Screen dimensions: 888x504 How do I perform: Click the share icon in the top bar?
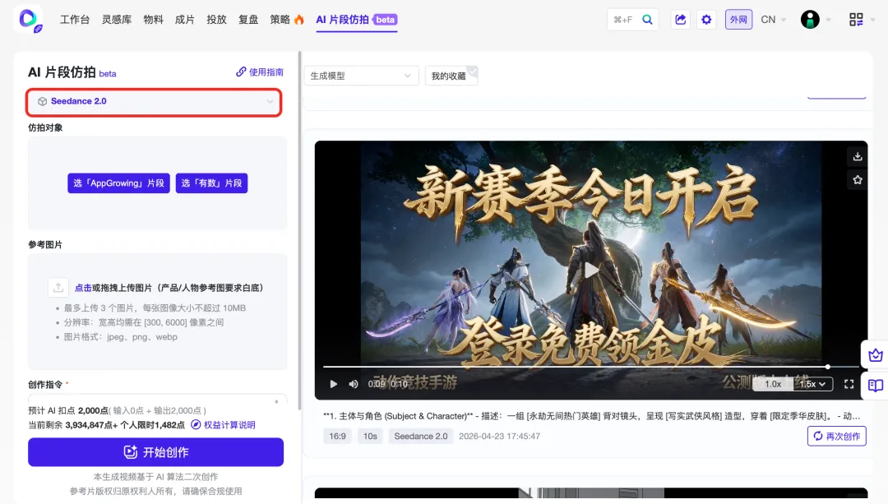[680, 20]
